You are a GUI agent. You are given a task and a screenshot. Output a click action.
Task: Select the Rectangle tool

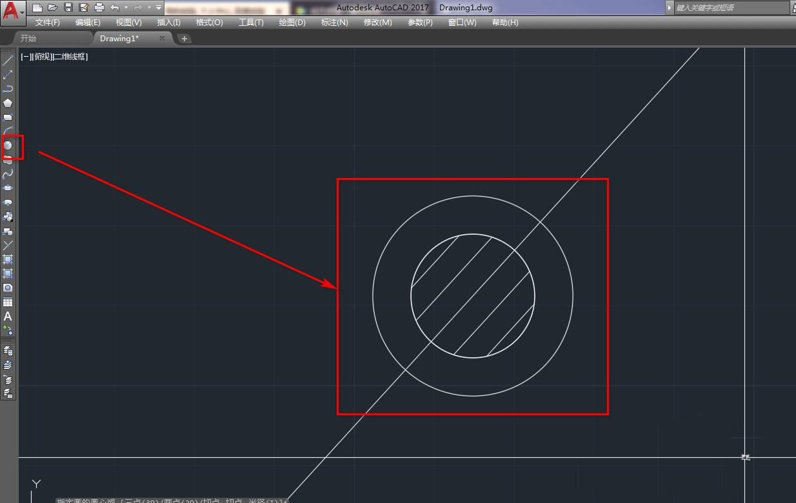[8, 117]
